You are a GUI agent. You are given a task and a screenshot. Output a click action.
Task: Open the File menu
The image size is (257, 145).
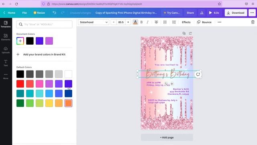[x=24, y=12]
